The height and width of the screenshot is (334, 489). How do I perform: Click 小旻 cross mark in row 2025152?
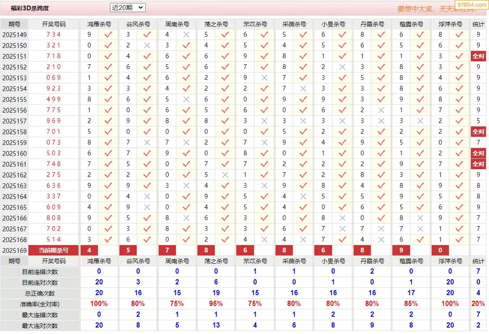[342, 67]
